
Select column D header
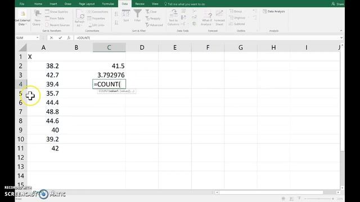[142, 47]
